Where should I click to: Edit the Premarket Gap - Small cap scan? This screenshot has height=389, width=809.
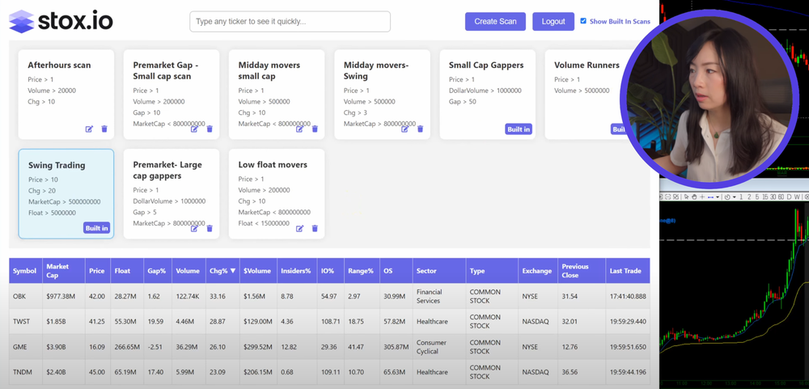[194, 129]
